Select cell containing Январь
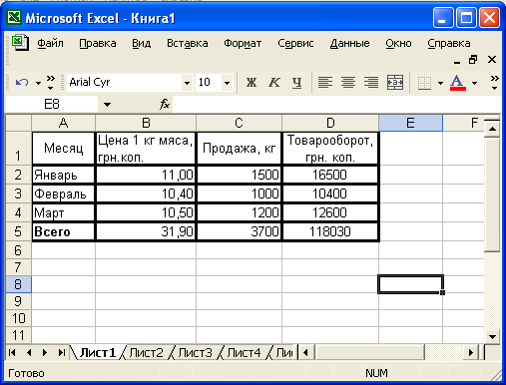This screenshot has width=506, height=385. (64, 175)
